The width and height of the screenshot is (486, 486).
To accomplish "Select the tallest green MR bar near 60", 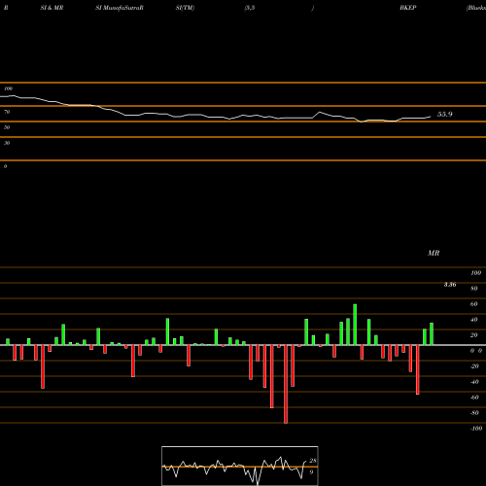I will pyautogui.click(x=355, y=325).
